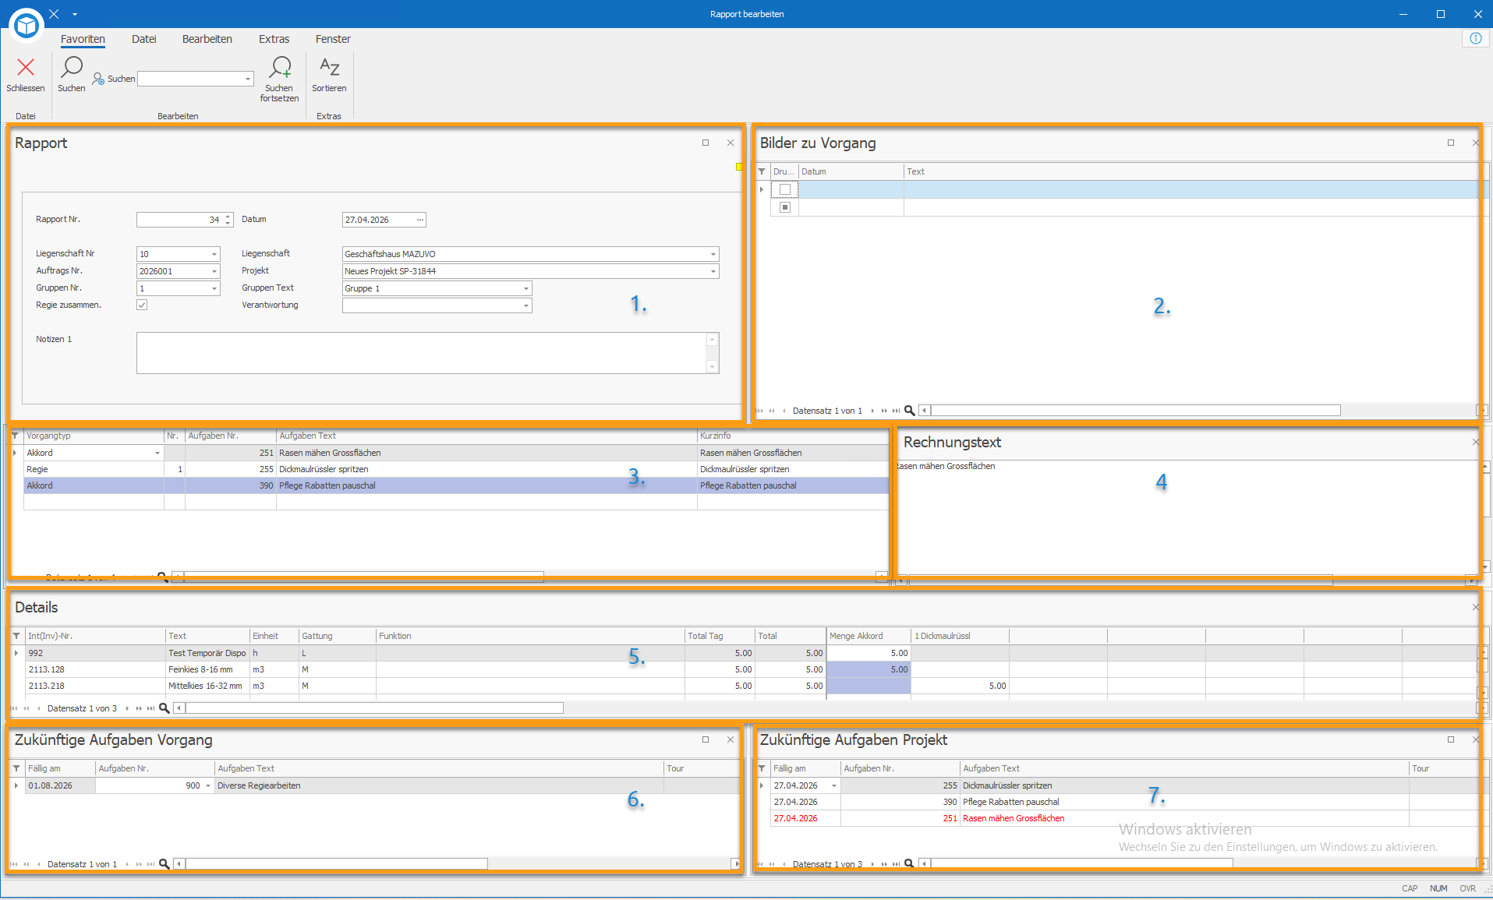Toggle the Regie zusammen checkbox
Image resolution: width=1493 pixels, height=900 pixels.
tap(142, 305)
